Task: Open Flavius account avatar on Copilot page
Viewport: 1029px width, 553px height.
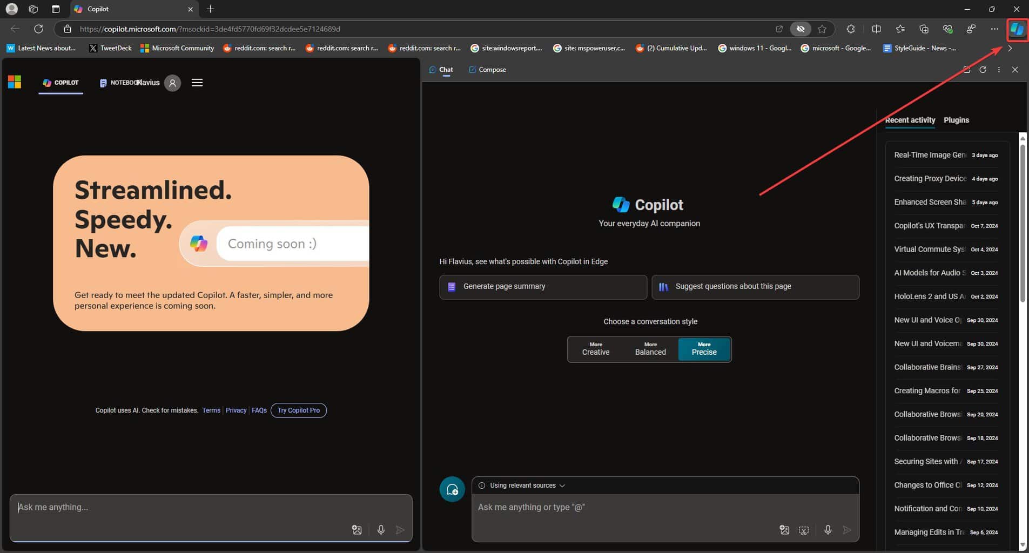Action: pos(172,83)
